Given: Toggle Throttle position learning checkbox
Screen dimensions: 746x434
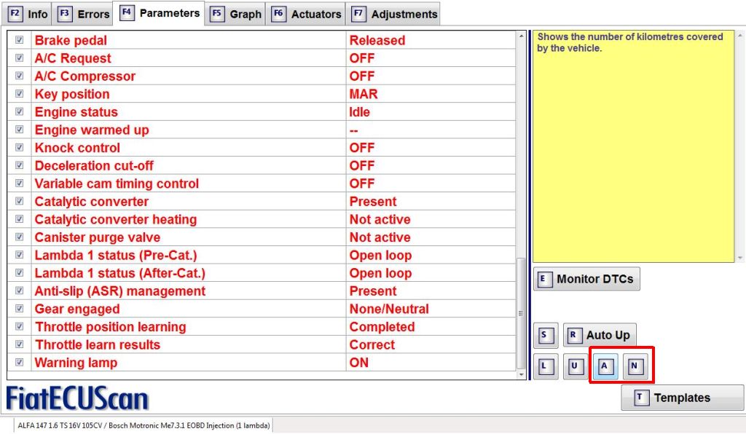Looking at the screenshot, I should (x=19, y=326).
